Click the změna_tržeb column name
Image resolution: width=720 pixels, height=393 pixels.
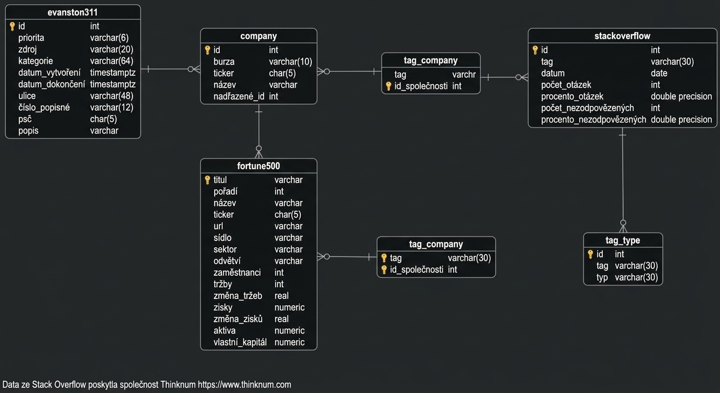coord(238,296)
